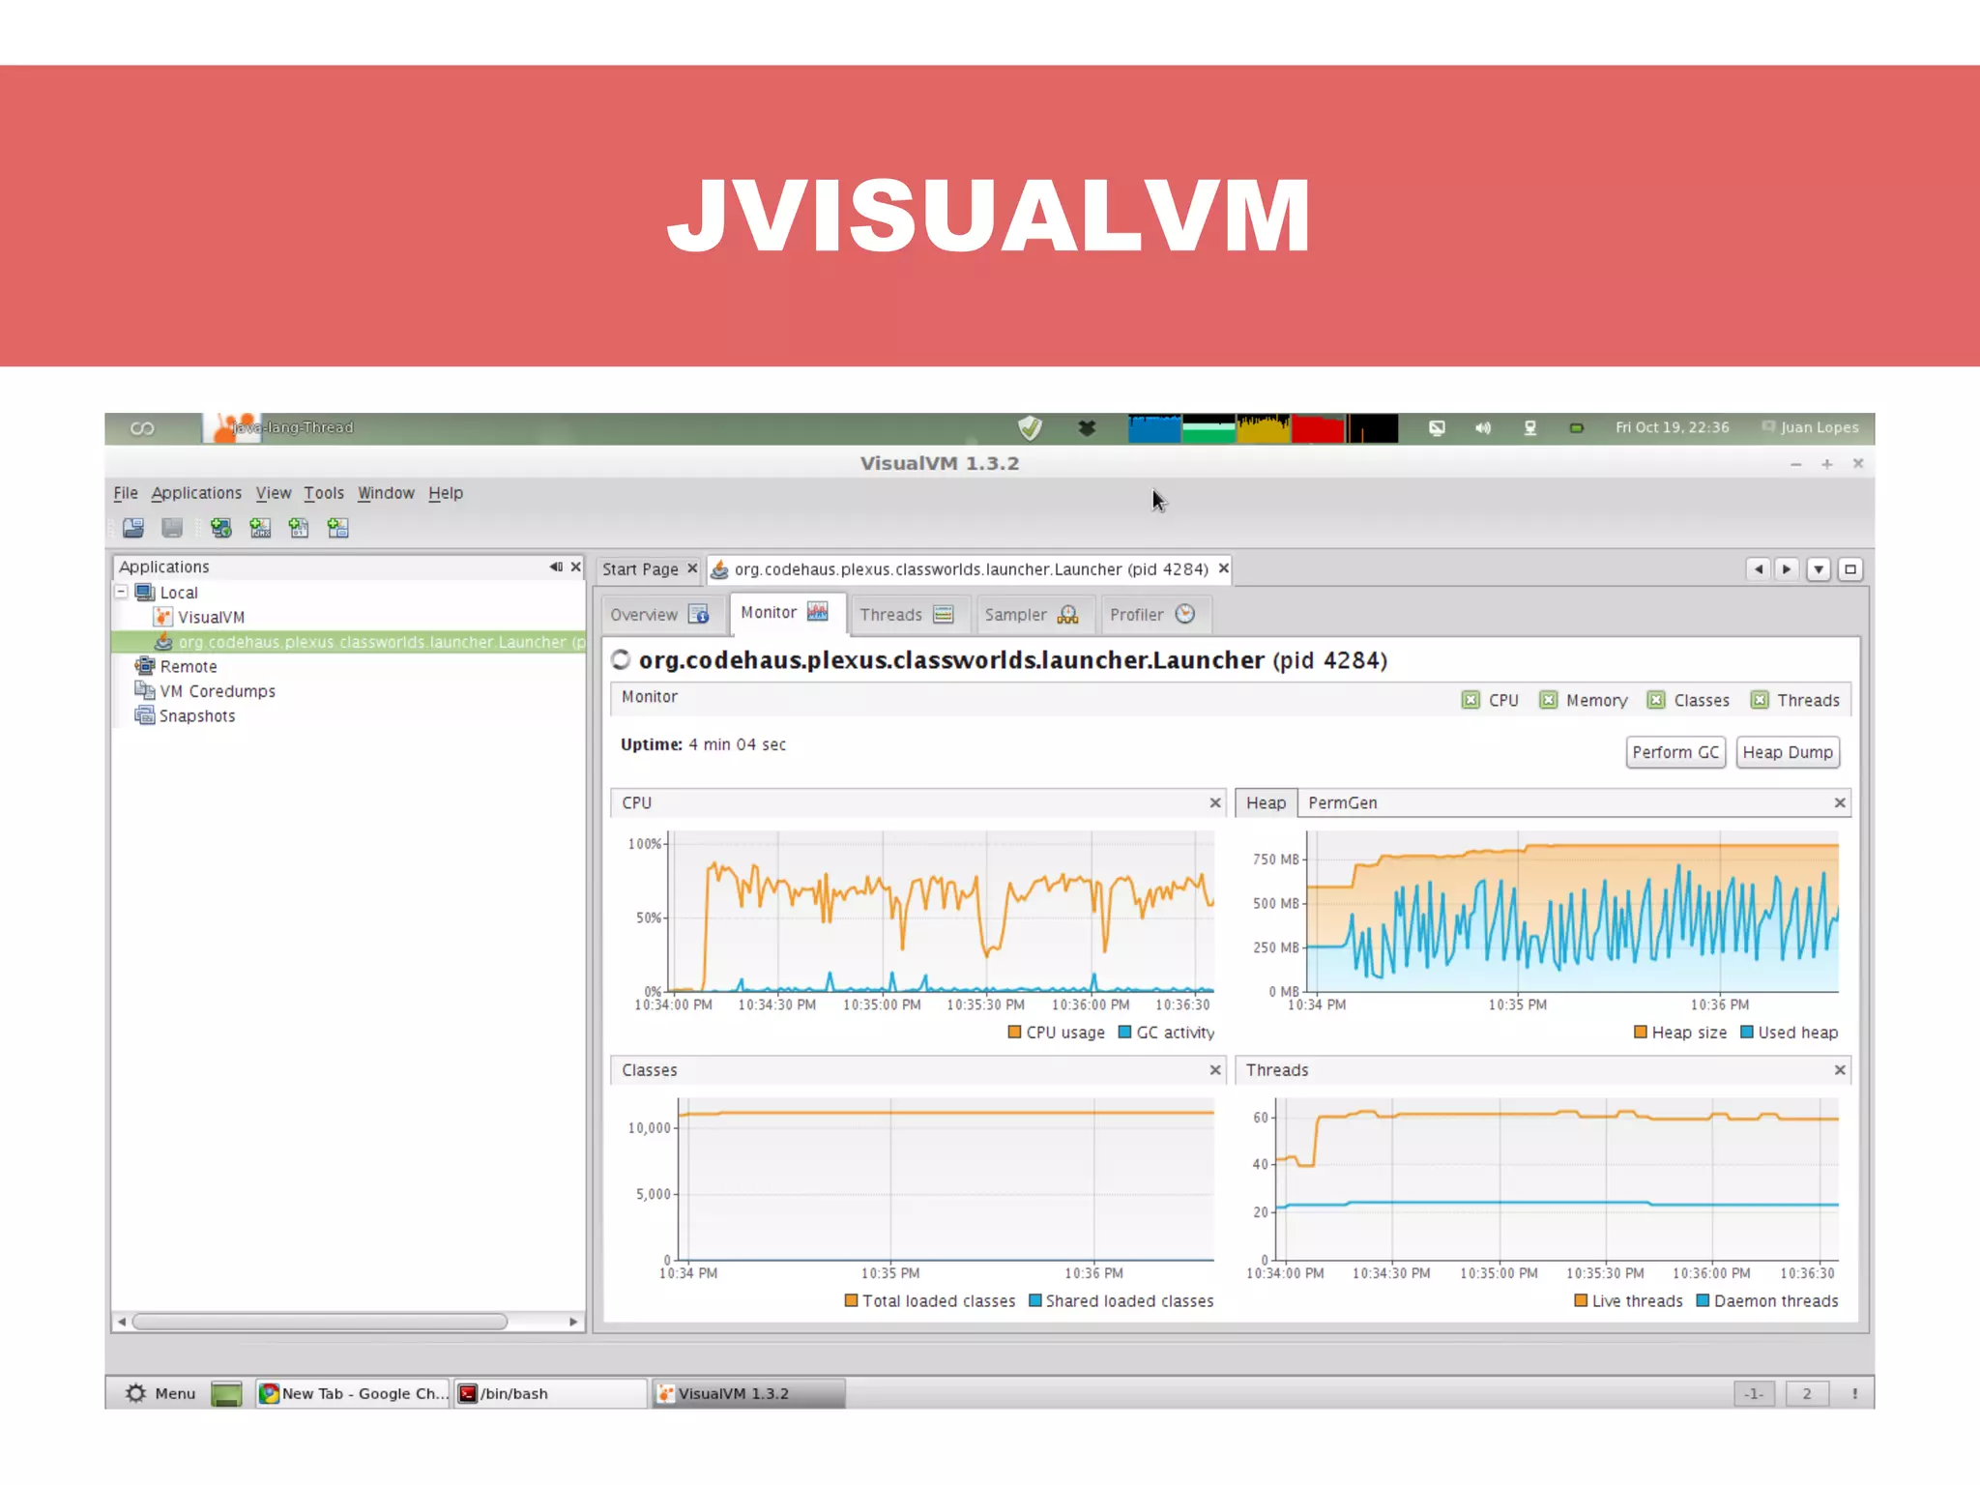Toggle the Threads checkbox in Monitor bar

point(1760,700)
